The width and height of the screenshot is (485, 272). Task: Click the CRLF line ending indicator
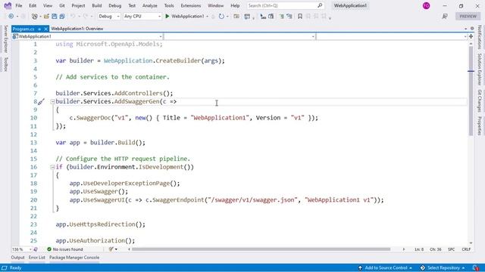[x=466, y=249]
